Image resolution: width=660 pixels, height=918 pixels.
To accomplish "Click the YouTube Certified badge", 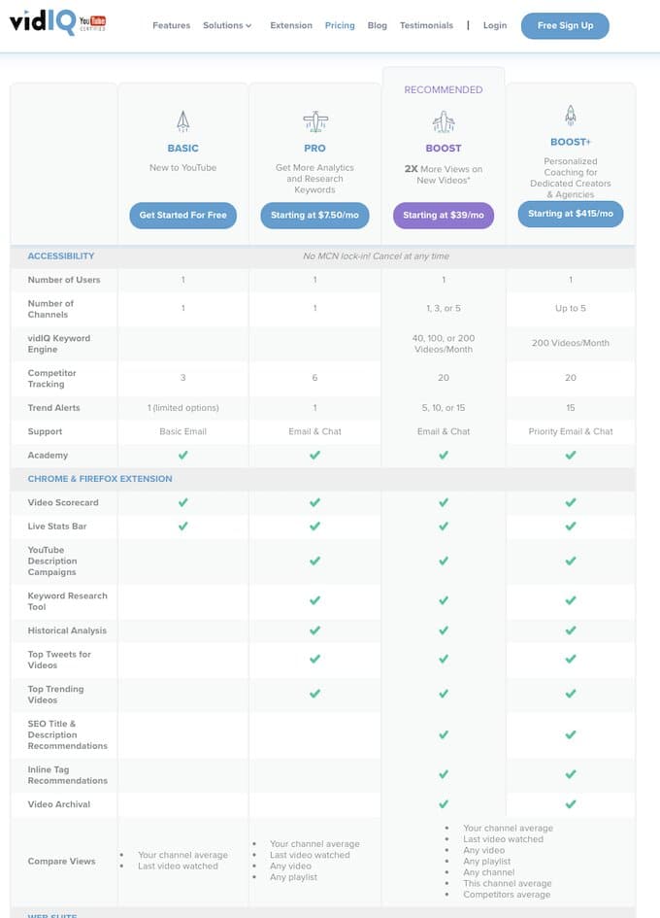I will pos(92,22).
